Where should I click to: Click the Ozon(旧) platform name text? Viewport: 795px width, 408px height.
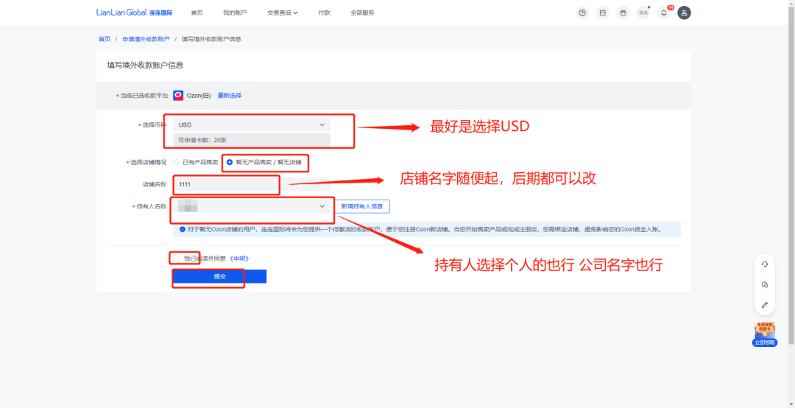[x=199, y=96]
